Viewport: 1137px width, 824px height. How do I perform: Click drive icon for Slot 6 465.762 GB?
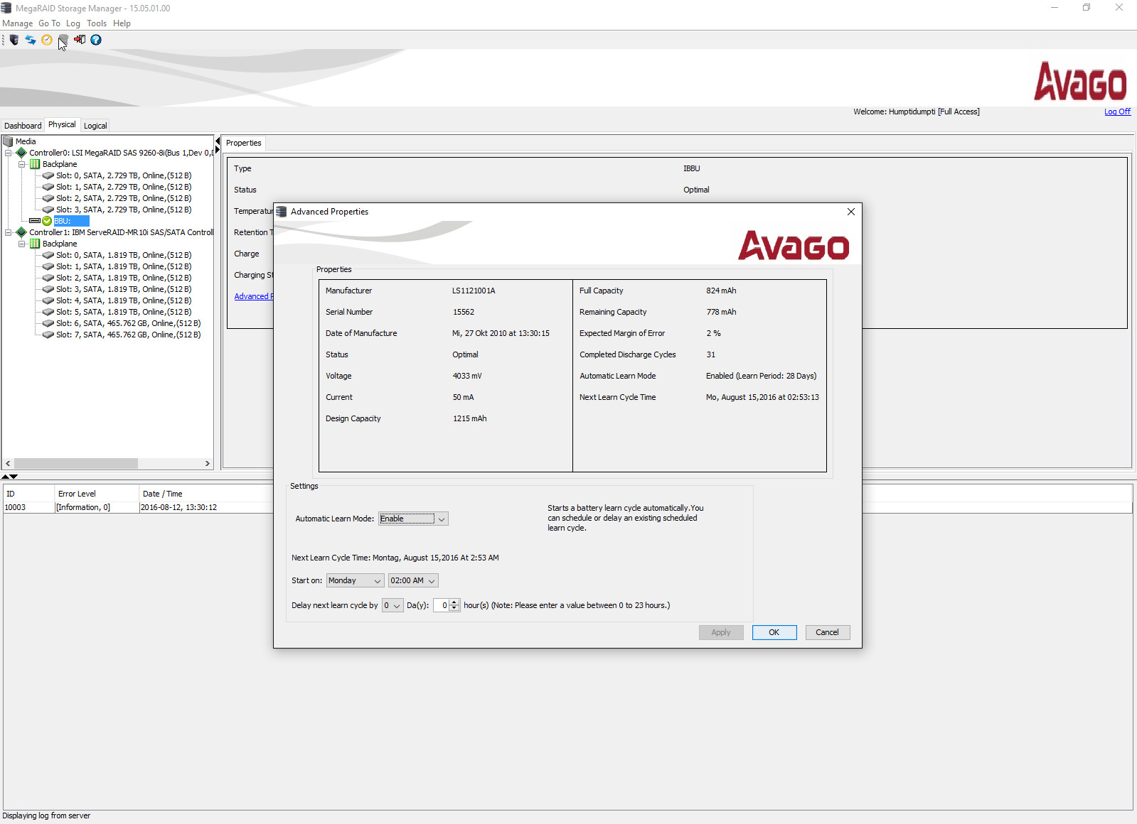click(48, 323)
